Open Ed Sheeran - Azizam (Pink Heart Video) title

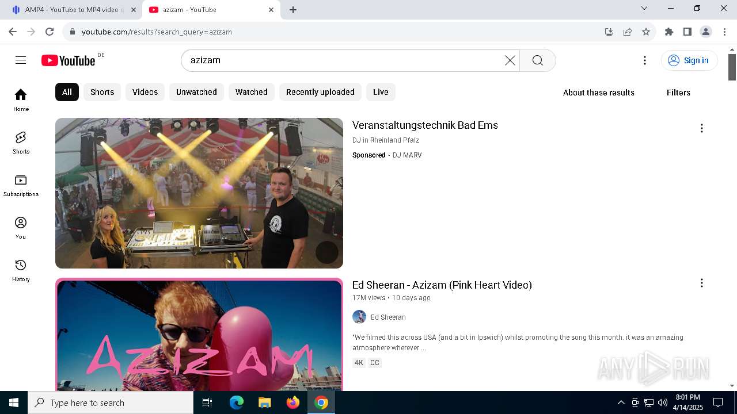pos(442,285)
